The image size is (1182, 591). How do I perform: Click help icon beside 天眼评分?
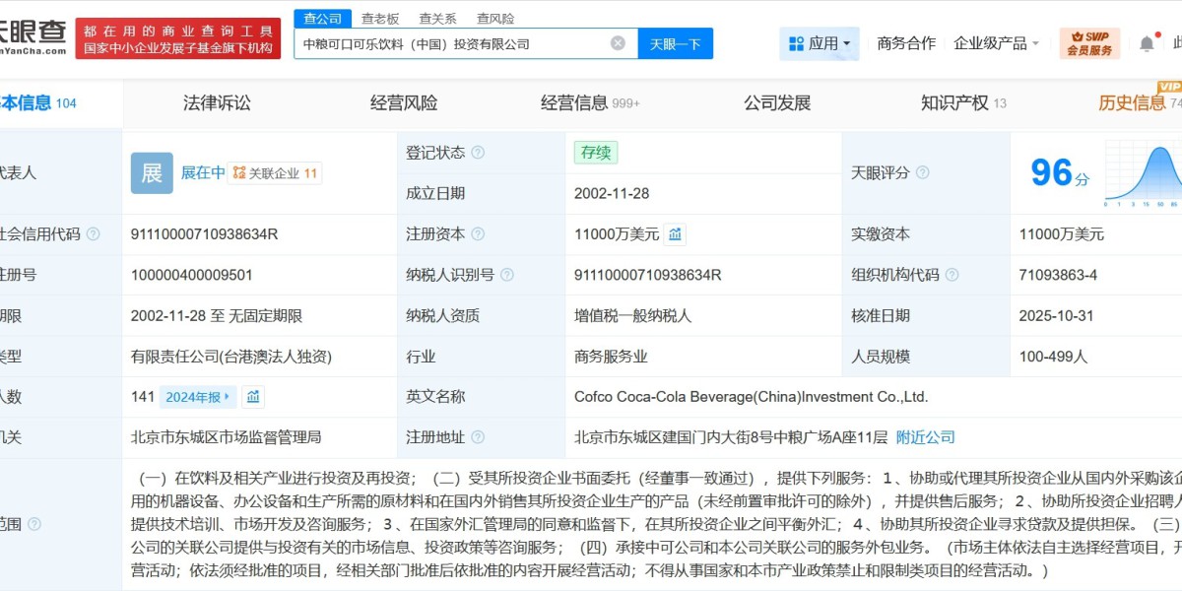pyautogui.click(x=922, y=172)
